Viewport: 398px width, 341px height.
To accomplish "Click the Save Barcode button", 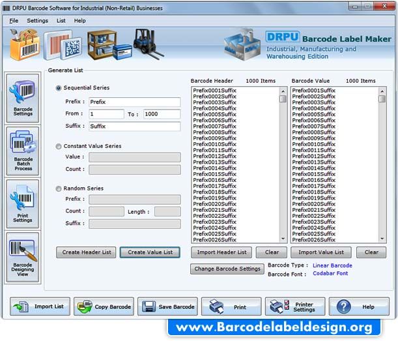I will [167, 306].
